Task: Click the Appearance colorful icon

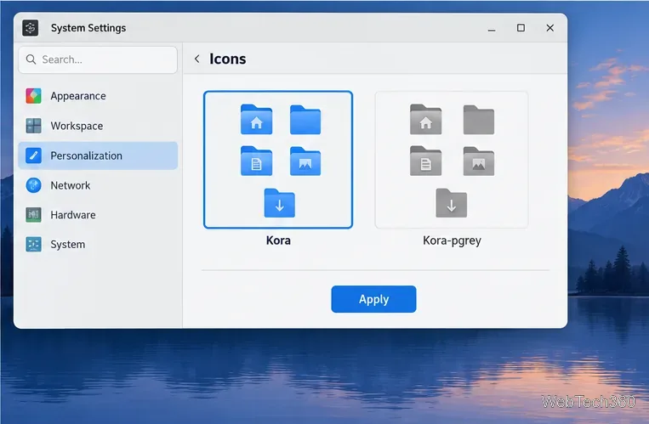Action: [x=33, y=96]
